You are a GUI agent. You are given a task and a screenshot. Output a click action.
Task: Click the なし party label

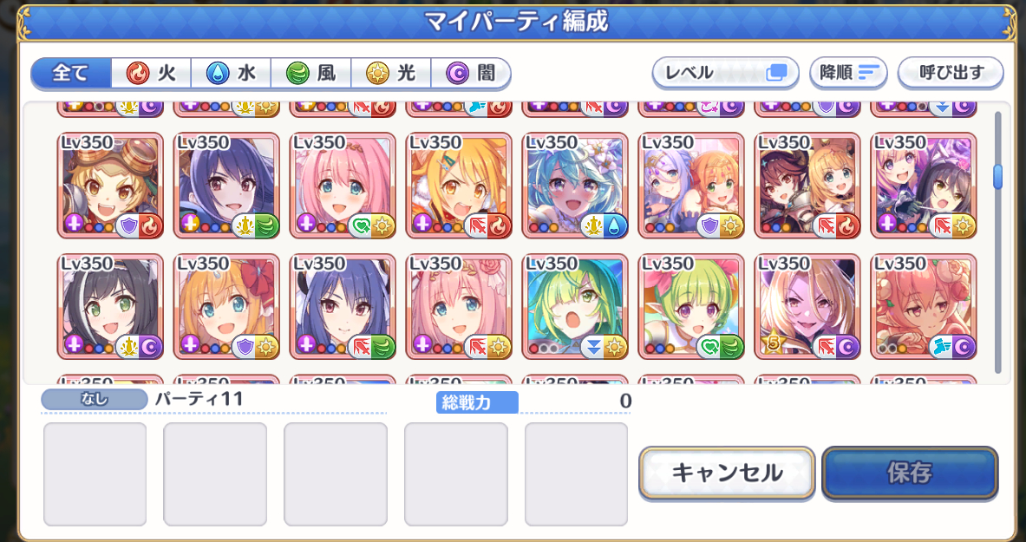pos(95,399)
